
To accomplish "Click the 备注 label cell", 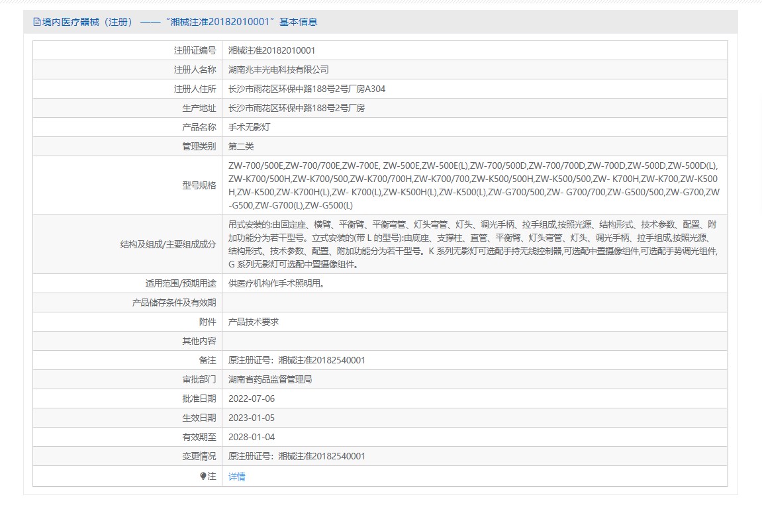I will coord(127,361).
